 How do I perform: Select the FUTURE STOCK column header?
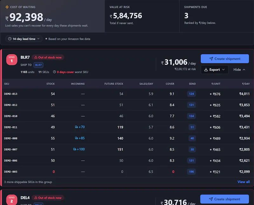[114, 84]
